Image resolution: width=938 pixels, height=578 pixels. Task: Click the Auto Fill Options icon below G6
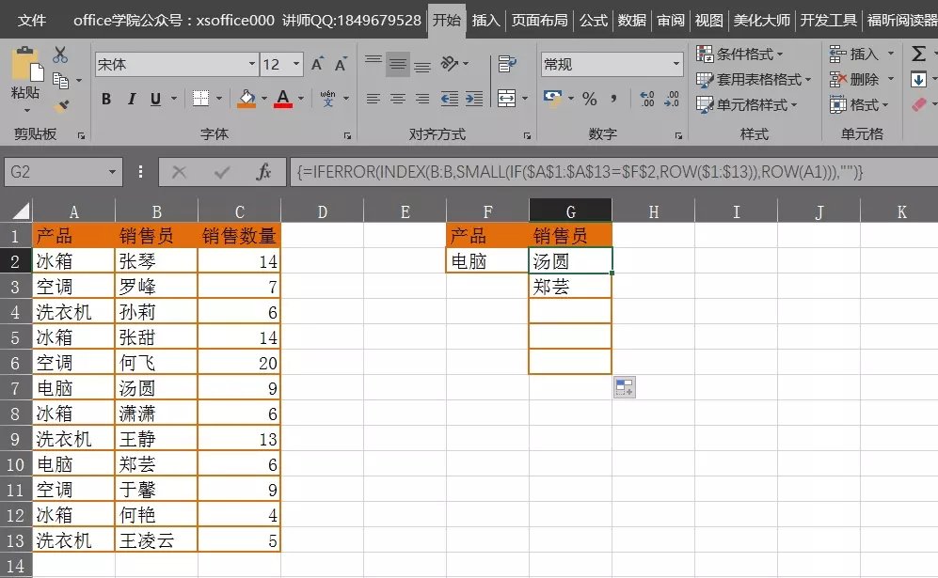coord(625,386)
